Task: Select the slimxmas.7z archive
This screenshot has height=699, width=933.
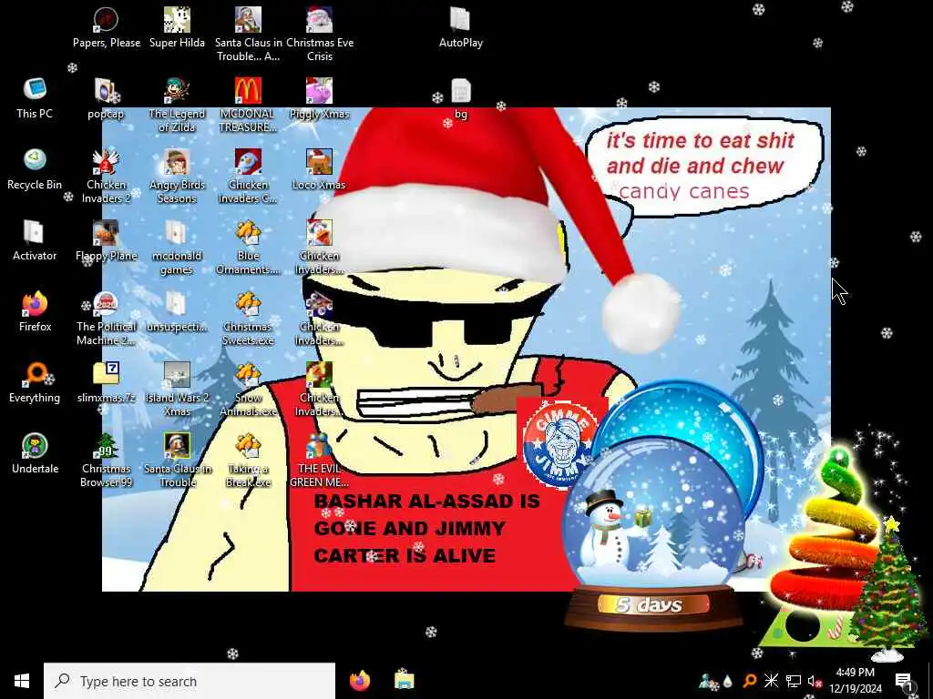Action: (106, 381)
